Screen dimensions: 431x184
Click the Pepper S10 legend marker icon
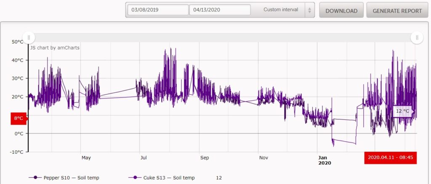(35, 178)
